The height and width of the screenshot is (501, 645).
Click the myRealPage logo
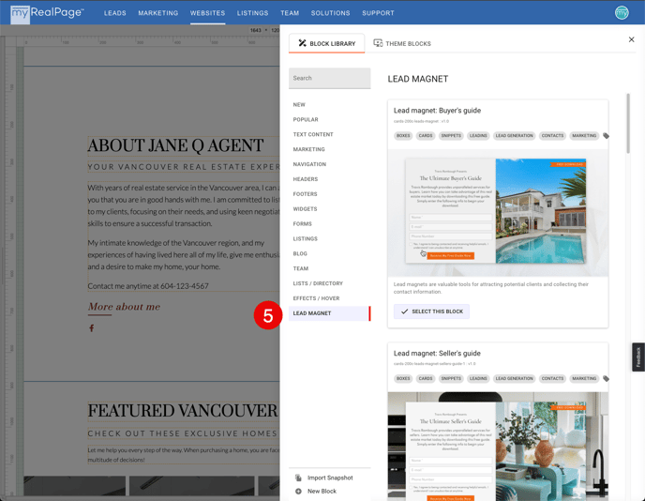[x=47, y=13]
